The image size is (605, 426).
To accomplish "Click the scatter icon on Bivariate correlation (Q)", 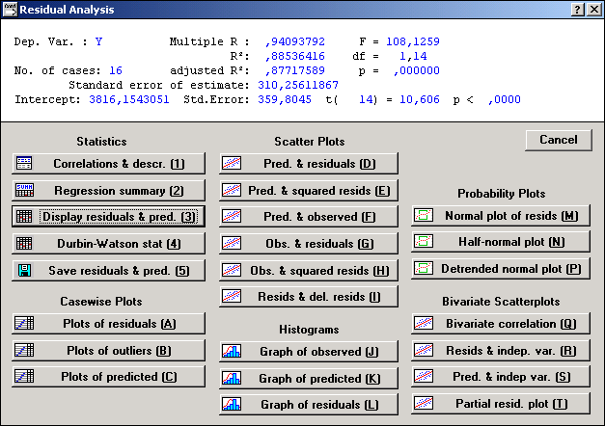I will [x=424, y=323].
